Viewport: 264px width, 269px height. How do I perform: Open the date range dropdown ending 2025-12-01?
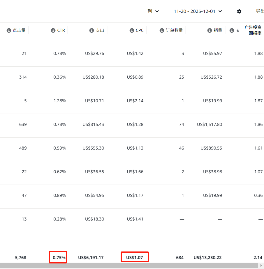(x=198, y=11)
